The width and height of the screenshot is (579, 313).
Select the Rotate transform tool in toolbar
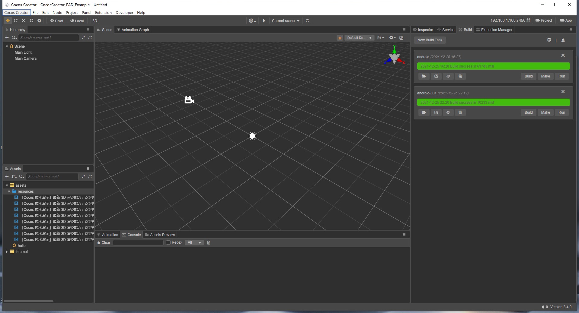click(x=16, y=21)
